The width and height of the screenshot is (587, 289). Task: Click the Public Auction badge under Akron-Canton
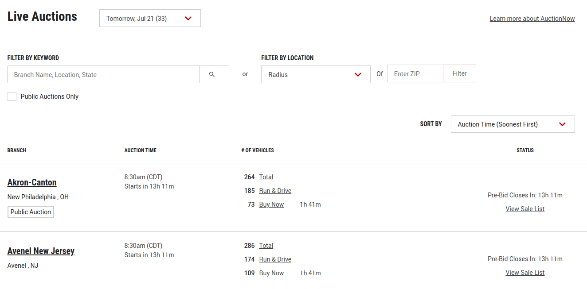click(x=31, y=212)
